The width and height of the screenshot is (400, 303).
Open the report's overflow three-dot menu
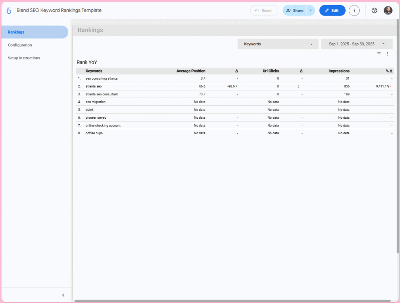pos(354,10)
